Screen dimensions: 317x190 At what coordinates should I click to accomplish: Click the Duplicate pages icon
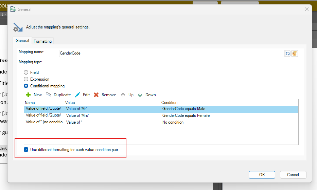coord(48,95)
